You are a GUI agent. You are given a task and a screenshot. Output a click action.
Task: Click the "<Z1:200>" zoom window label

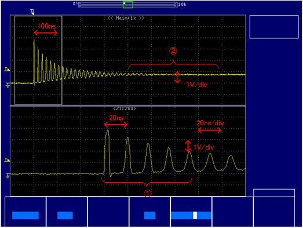[x=125, y=108]
